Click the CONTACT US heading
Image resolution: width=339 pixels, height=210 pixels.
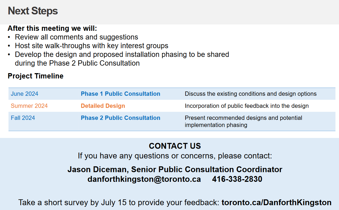pyautogui.click(x=175, y=146)
